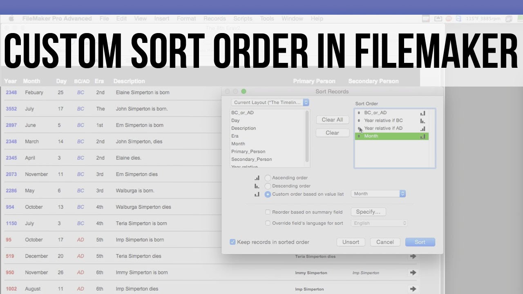The image size is (523, 294).
Task: Click the blue TeamViewer-style icon in menu bar
Action: [x=458, y=19]
